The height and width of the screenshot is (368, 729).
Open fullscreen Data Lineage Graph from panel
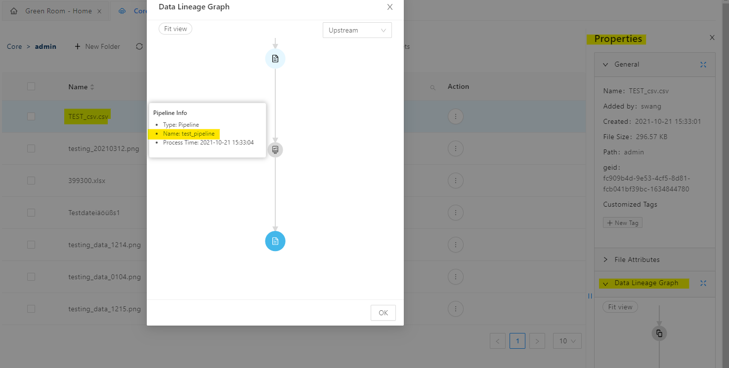[703, 283]
